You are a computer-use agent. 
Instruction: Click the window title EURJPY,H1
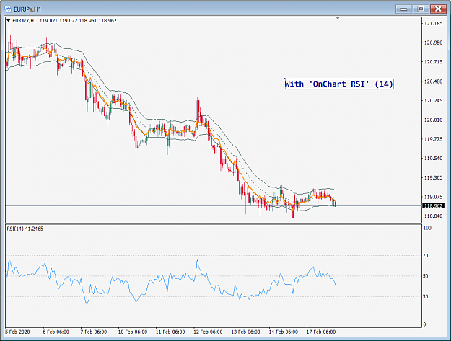tap(27, 9)
